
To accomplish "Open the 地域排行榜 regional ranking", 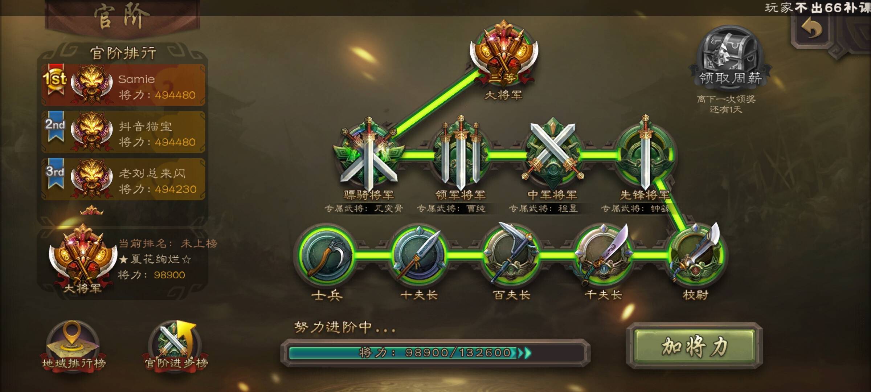I will pyautogui.click(x=73, y=345).
